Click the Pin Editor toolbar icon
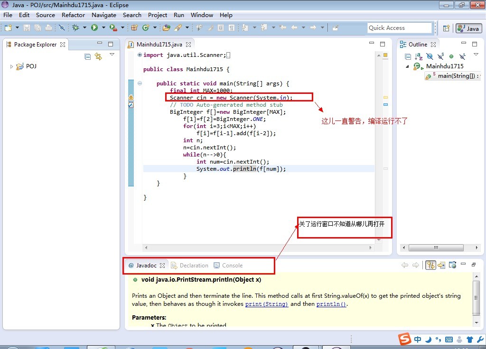The image size is (486, 349). (x=335, y=28)
